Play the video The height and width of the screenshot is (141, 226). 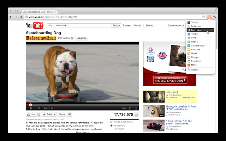click(x=31, y=108)
